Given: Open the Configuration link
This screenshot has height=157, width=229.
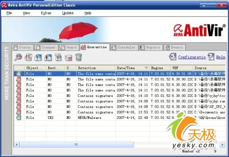Looking at the screenshot, I should pyautogui.click(x=192, y=57).
